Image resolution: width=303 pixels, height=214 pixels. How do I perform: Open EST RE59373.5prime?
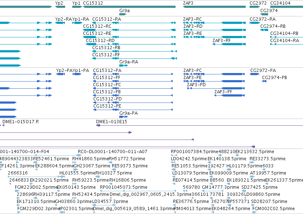point(130,166)
